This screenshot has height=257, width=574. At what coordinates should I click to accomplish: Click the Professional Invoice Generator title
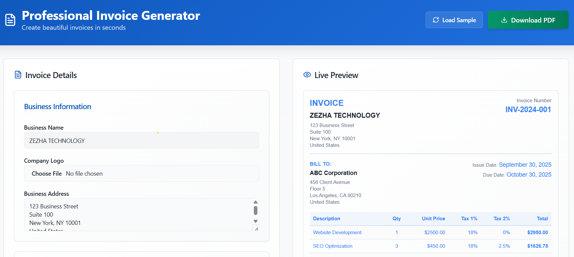click(111, 16)
